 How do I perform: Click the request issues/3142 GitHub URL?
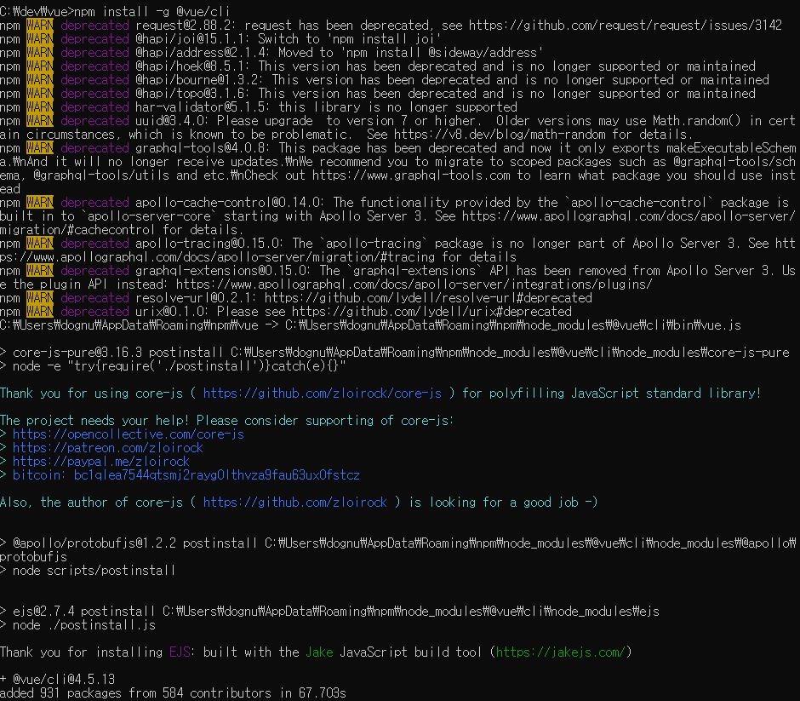pyautogui.click(x=625, y=25)
